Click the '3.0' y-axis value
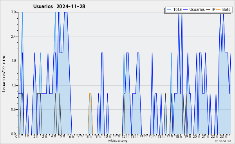Viewport: 235px width, 144px height. [x=13, y=12]
